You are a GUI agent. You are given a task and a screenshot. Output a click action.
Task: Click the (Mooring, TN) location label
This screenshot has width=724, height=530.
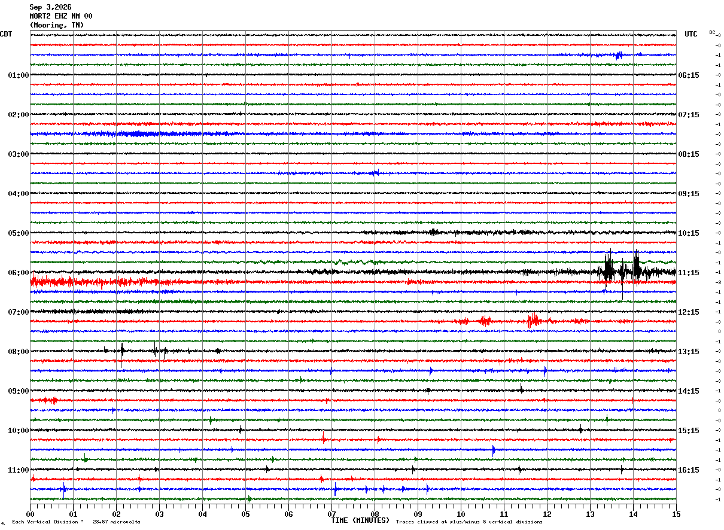tap(57, 25)
